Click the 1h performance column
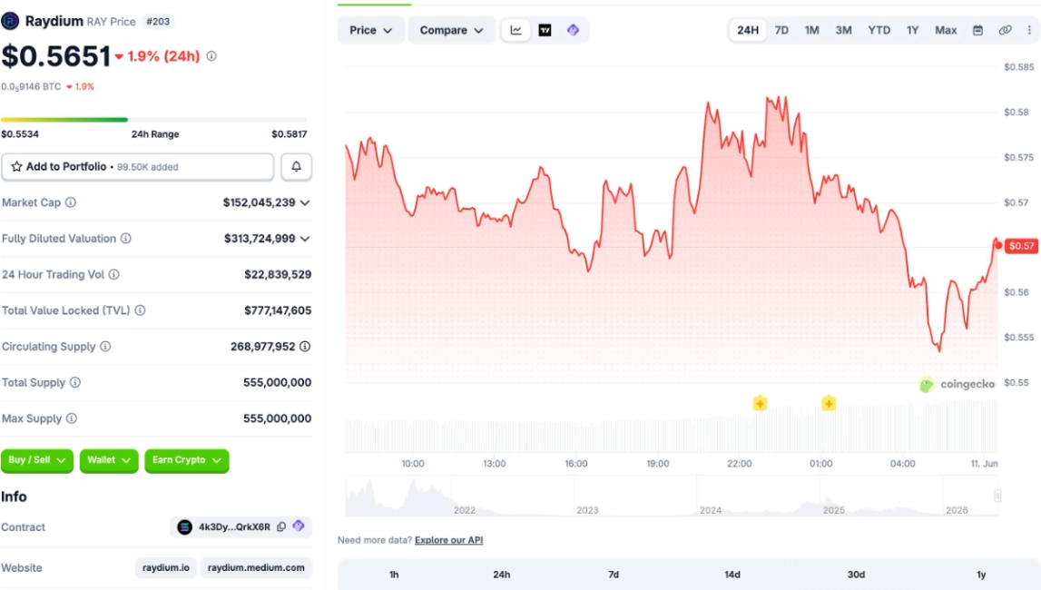Image resolution: width=1041 pixels, height=590 pixels. (394, 575)
